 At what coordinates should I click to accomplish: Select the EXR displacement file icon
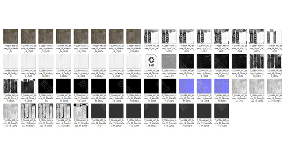pyautogui.click(x=151, y=61)
